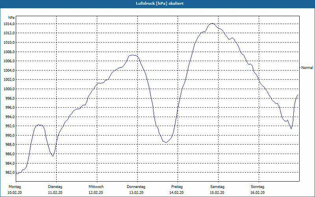The image size is (315, 197).
Task: Click the Dienstag day label
Action: click(55, 187)
